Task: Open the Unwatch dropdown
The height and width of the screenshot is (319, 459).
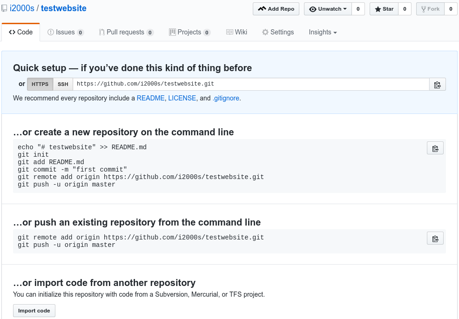Action: tap(328, 9)
